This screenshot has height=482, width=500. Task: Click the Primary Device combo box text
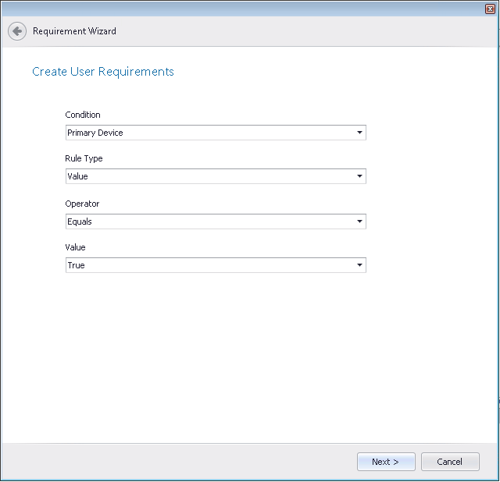95,133
